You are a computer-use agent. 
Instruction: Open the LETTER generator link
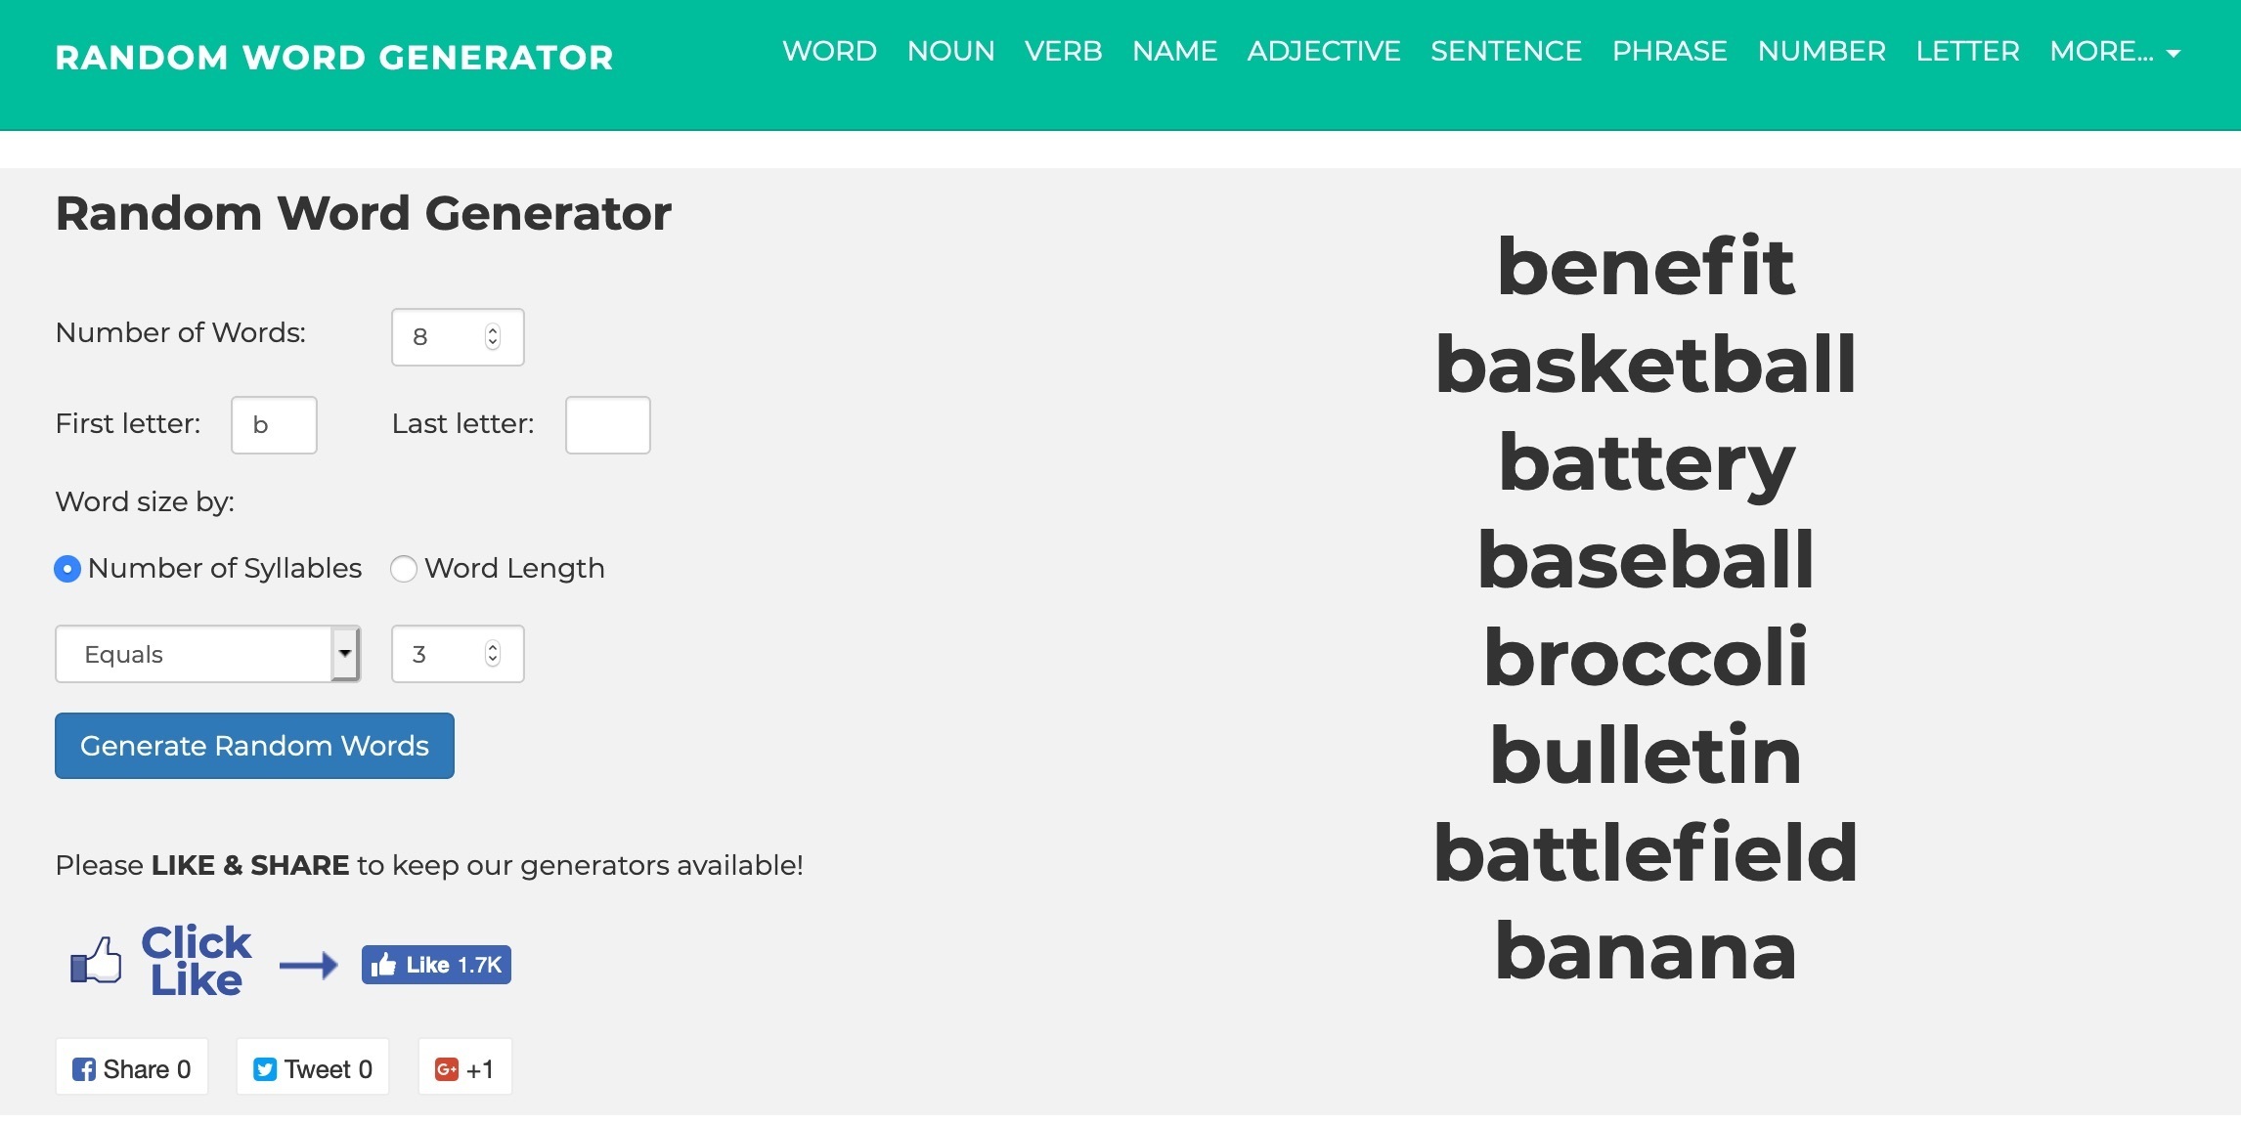[x=1967, y=52]
